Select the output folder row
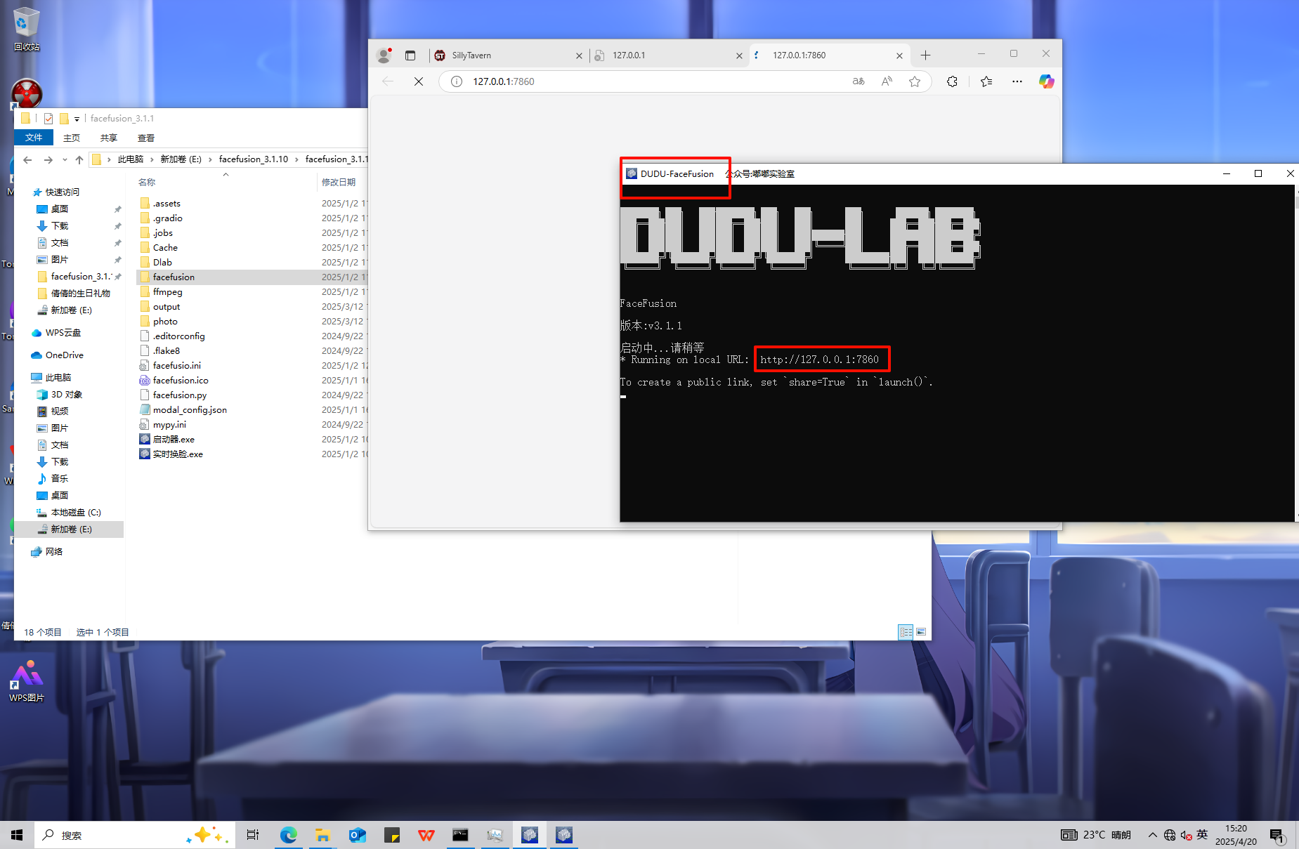The image size is (1299, 849). [252, 307]
